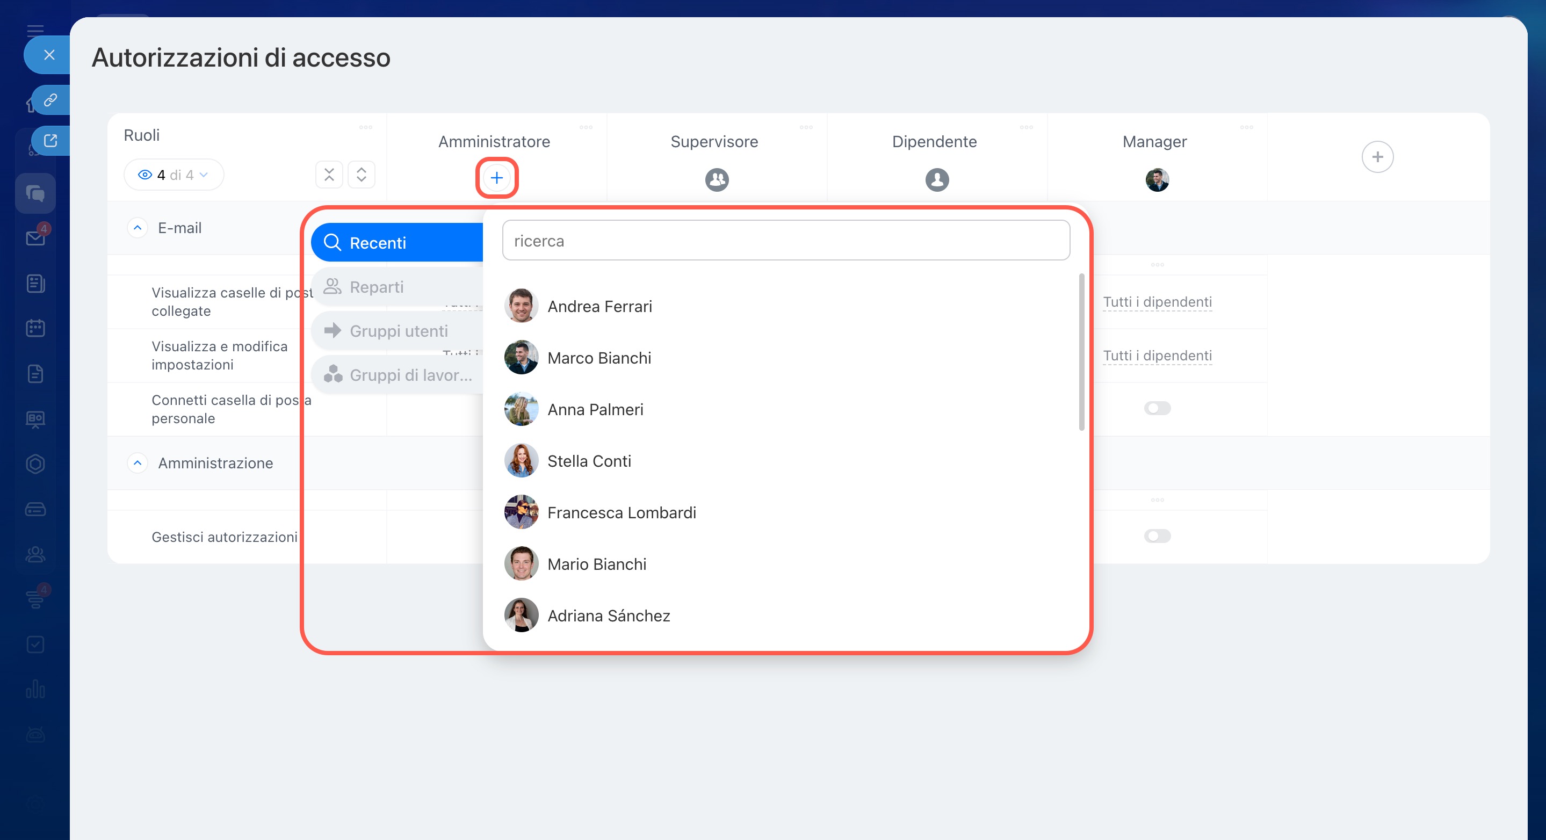
Task: Collapse the Amministrazione section
Action: tap(138, 463)
